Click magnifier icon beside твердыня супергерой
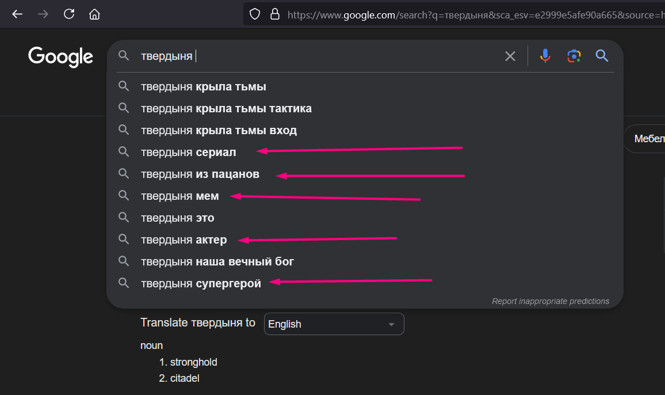The height and width of the screenshot is (395, 665). click(124, 283)
